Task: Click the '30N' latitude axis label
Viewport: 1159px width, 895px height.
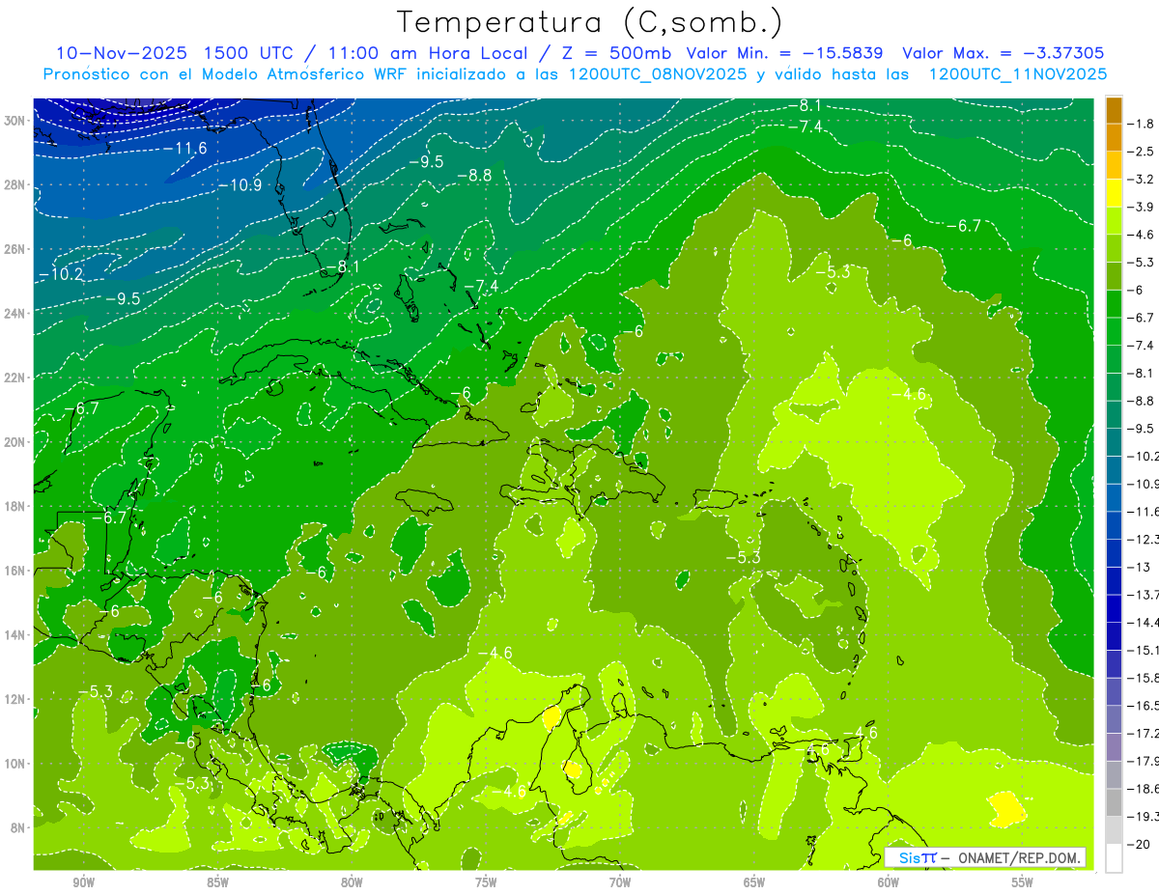Action: click(15, 121)
